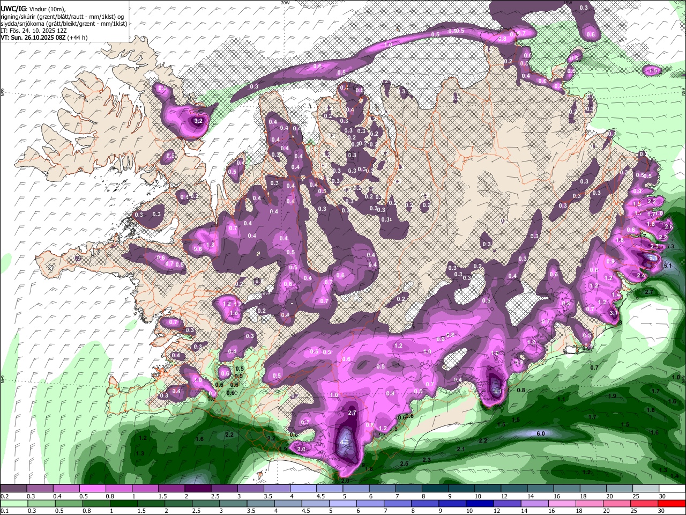Image resolution: width=686 pixels, height=515 pixels.
Task: Click the 20W longitude label at top
Action: (x=285, y=3)
